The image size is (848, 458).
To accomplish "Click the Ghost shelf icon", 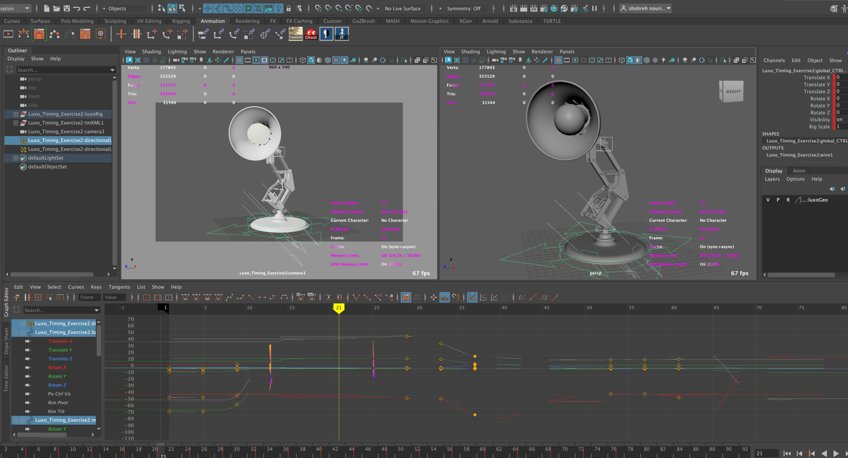I will (x=311, y=34).
